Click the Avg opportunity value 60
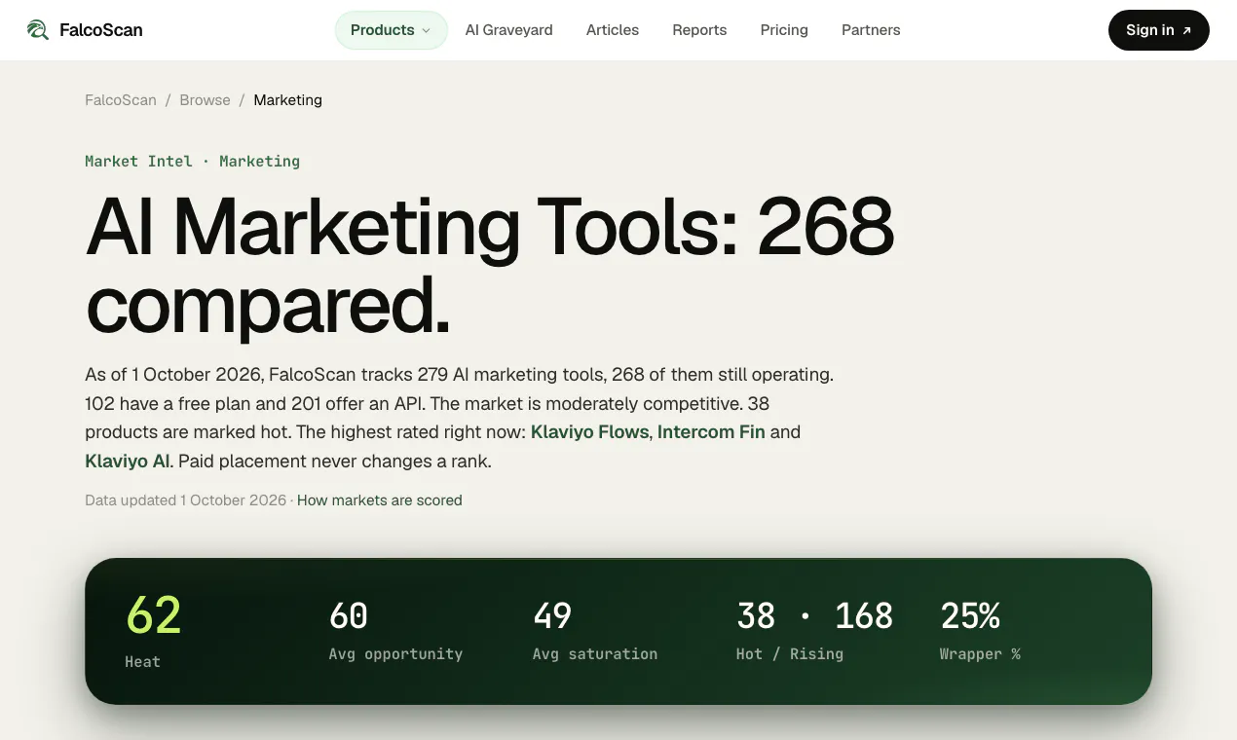Screen dimensions: 1237x740 [349, 615]
